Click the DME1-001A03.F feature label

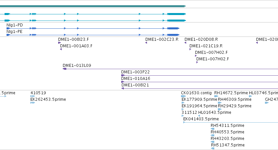76,46
